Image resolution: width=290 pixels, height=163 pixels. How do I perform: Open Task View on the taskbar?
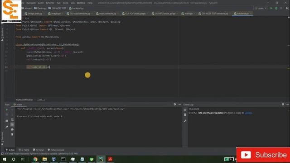(23, 159)
